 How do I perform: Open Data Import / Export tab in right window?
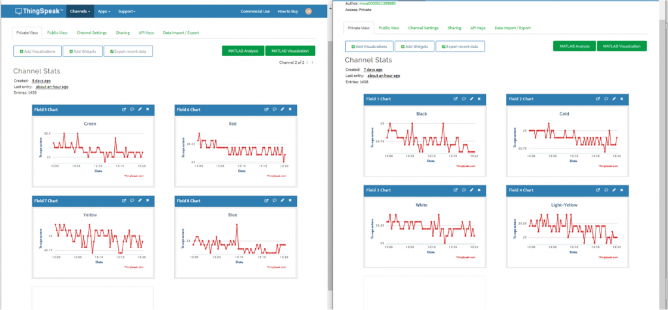point(513,27)
